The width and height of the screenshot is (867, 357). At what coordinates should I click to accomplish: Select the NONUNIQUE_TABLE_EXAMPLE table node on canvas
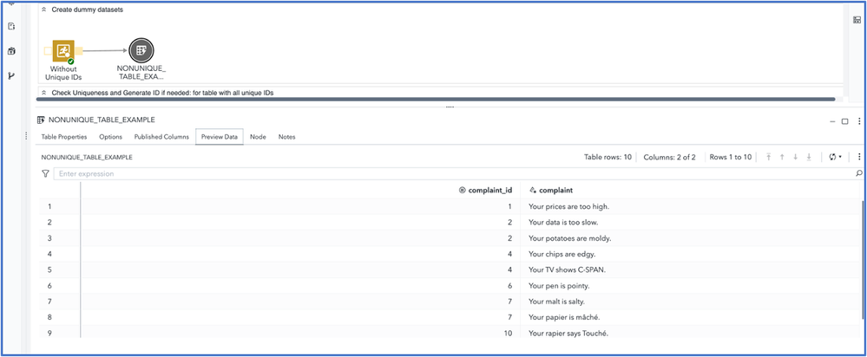[x=141, y=51]
